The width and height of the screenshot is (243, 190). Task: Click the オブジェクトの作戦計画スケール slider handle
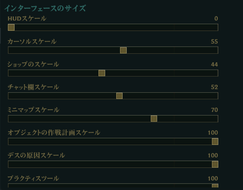tap(215, 141)
